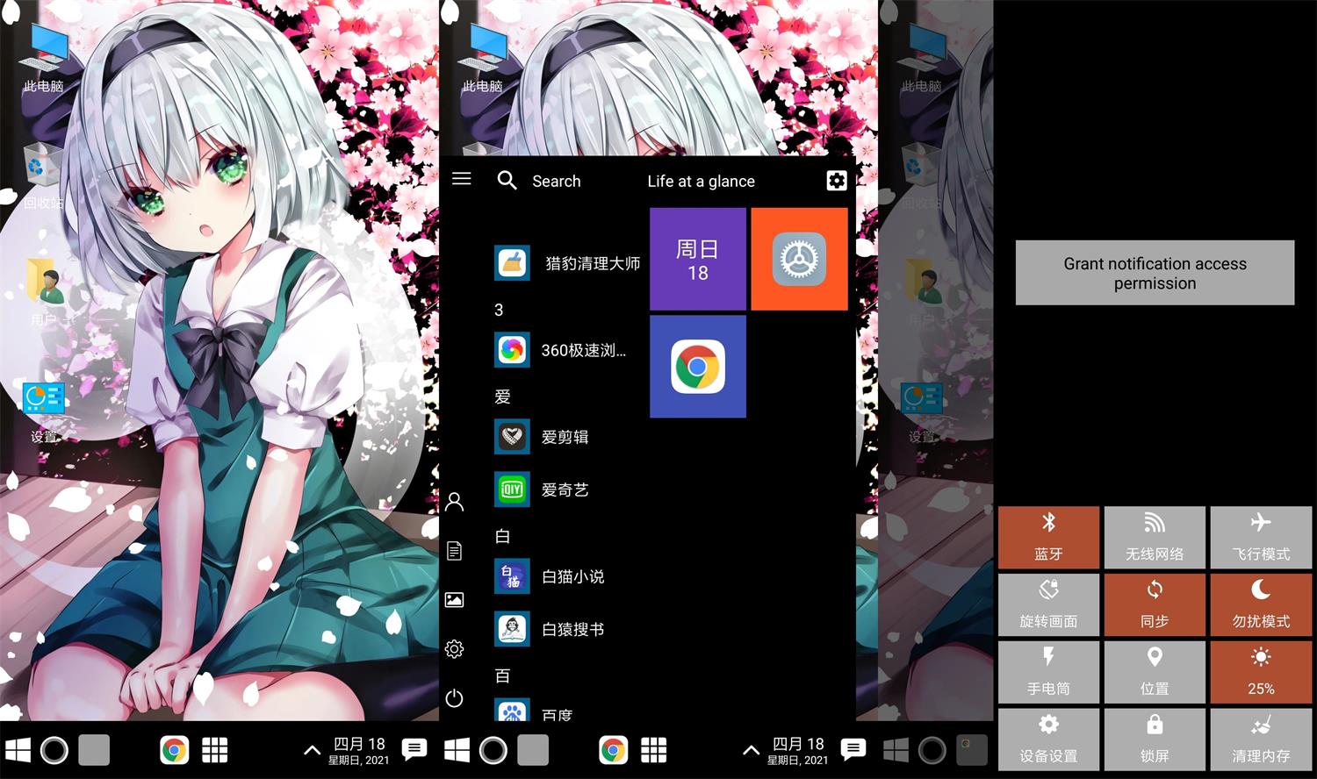Click the Search field in the start menu
Image resolution: width=1317 pixels, height=779 pixels.
(557, 181)
